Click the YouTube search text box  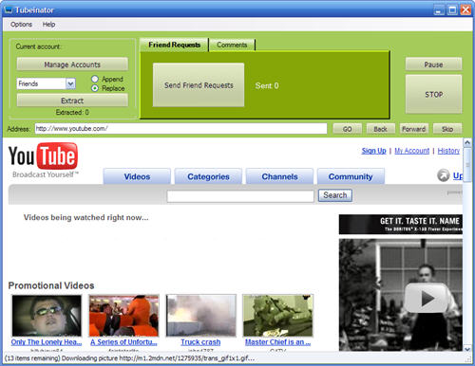point(240,196)
